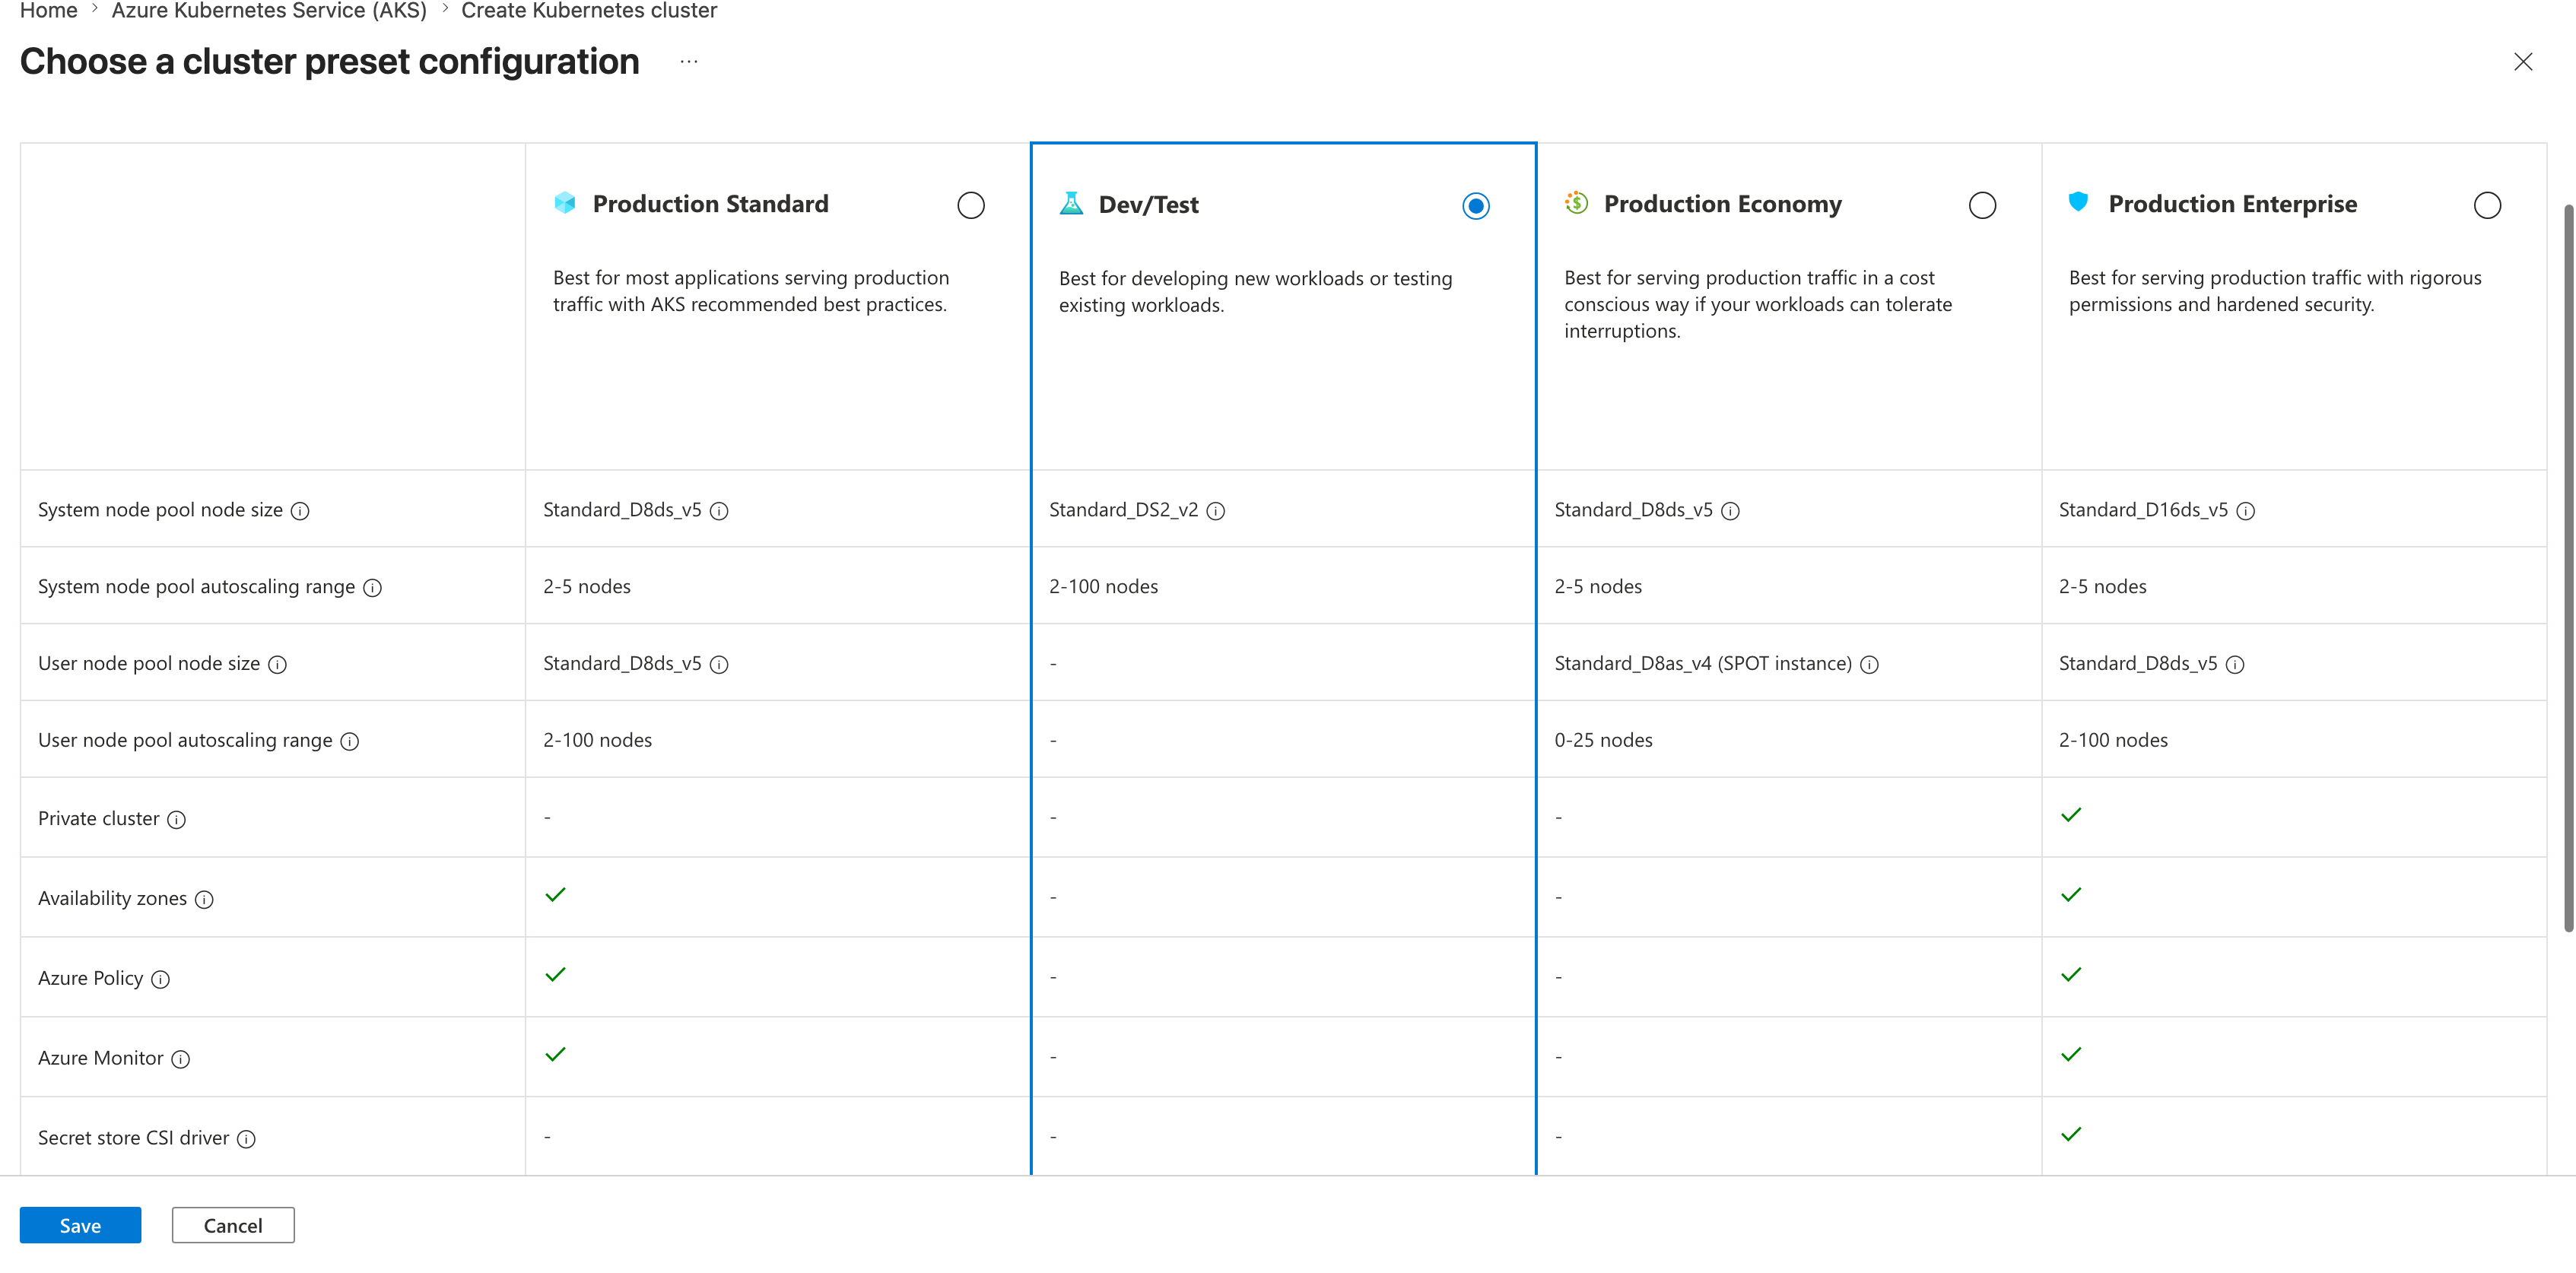Select the Production Economy preset radio button
2576x1273 pixels.
tap(1982, 205)
